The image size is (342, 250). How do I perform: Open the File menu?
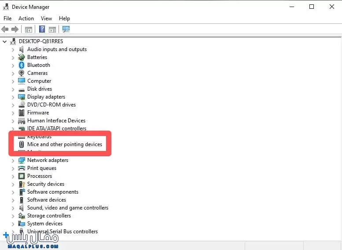7,18
